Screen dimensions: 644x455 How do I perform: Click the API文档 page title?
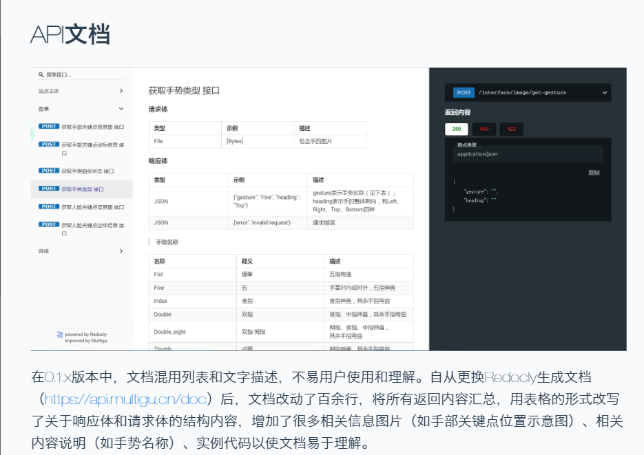pos(70,34)
